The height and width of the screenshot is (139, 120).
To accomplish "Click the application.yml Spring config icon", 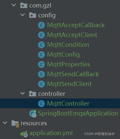I will coord(24,133).
